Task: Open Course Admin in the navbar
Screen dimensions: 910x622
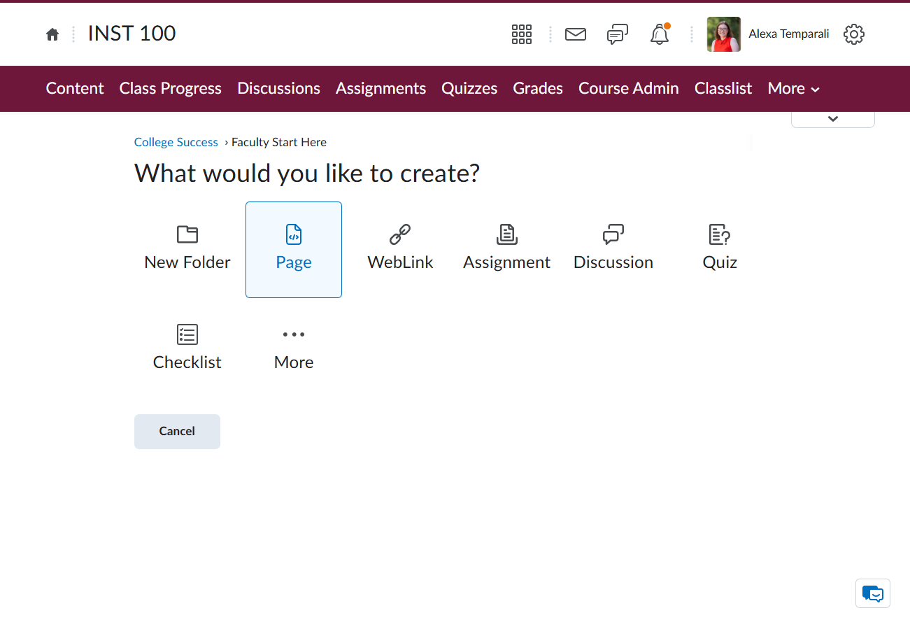Action: [629, 89]
